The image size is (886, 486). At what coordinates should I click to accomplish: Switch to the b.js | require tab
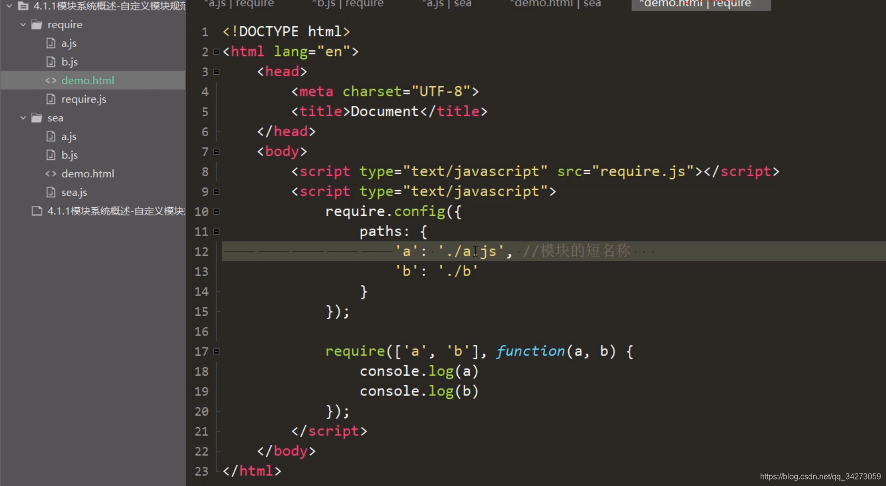click(348, 4)
